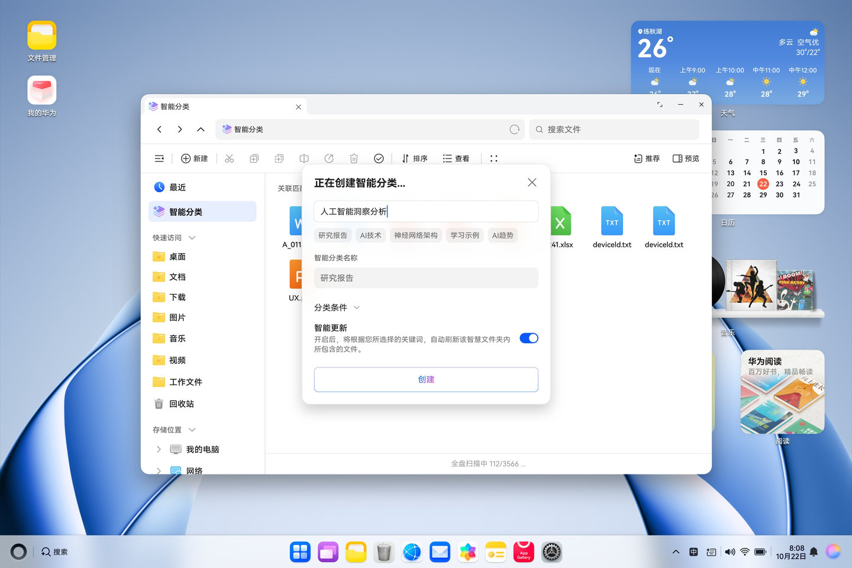Expand 我的电脑 in the storage list
This screenshot has height=568, width=852.
tap(158, 449)
